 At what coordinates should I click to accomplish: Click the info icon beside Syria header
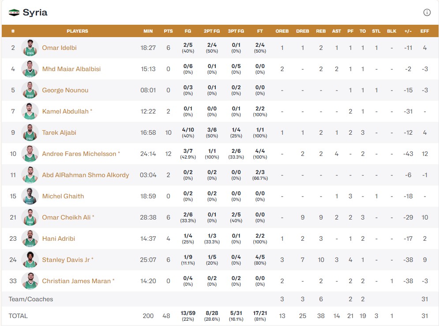click(427, 12)
